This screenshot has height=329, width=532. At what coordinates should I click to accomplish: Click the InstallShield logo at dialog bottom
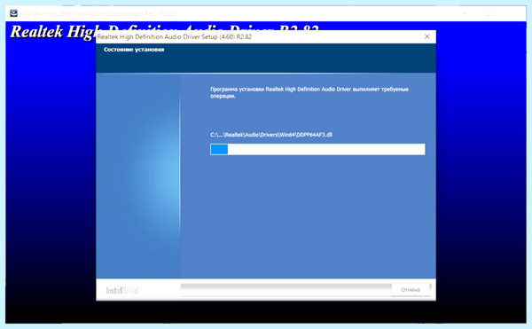coord(121,290)
